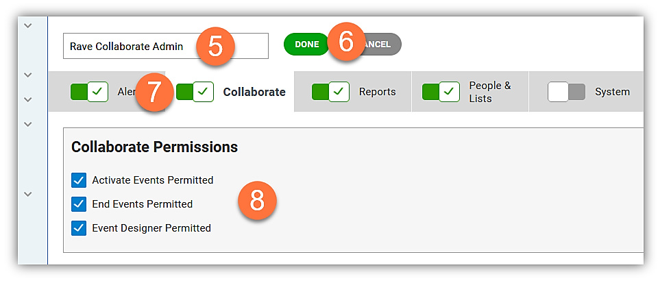Switch off the Reports toggle
This screenshot has height=283, width=658.
click(x=330, y=91)
